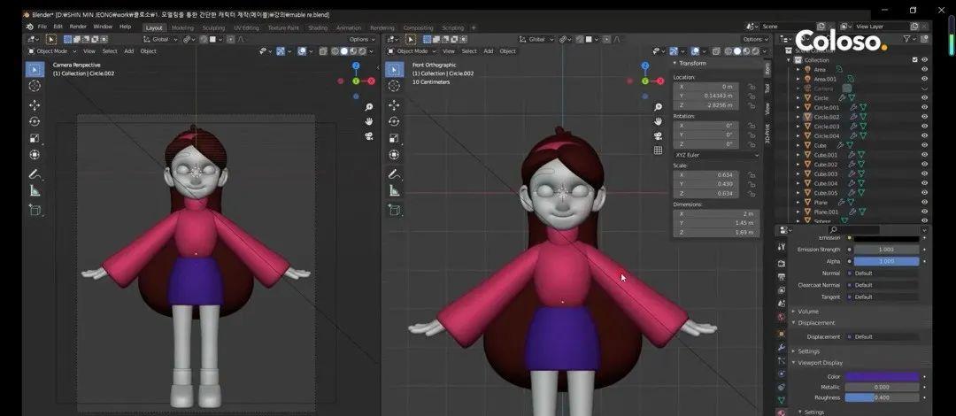The width and height of the screenshot is (956, 416).
Task: Open the Material properties sphere icon
Action: click(x=782, y=413)
